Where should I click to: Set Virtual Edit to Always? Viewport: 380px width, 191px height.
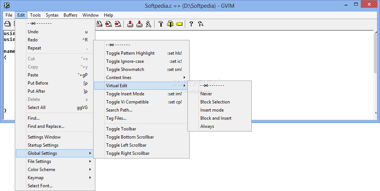pyautogui.click(x=219, y=126)
